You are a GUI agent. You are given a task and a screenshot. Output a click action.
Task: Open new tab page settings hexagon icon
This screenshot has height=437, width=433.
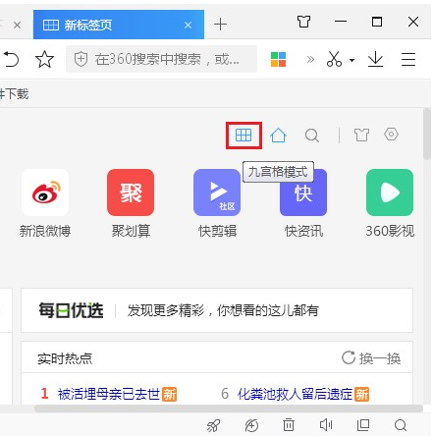click(391, 135)
